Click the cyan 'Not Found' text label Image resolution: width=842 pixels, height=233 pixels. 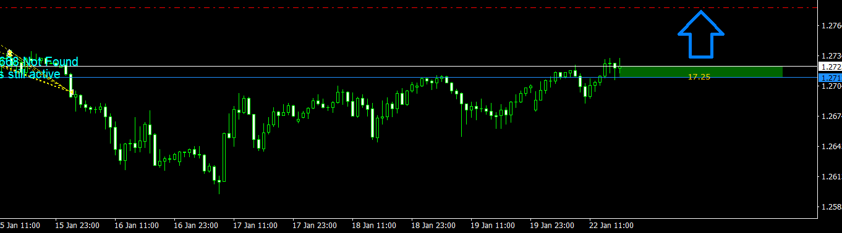pos(51,62)
